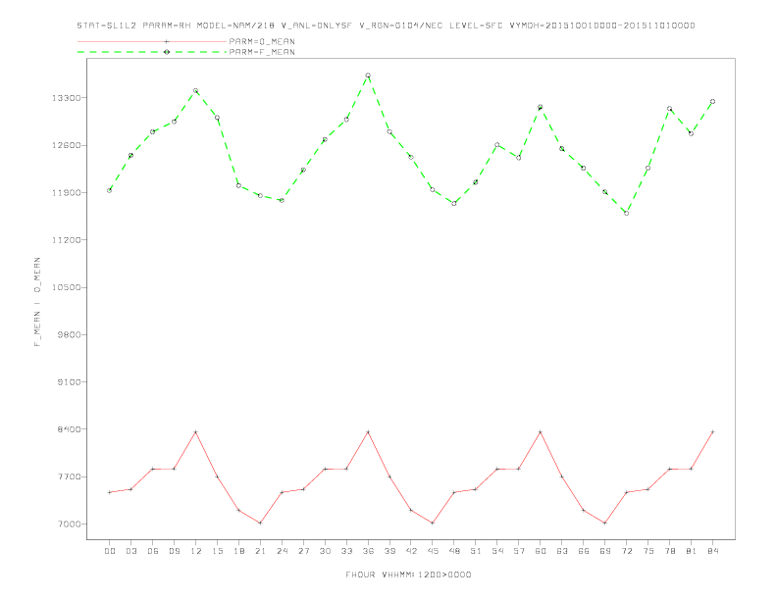Select the F_MEAN lowest point at hour 72

click(626, 214)
